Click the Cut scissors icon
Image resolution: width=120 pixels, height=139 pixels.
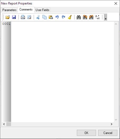[38, 17]
